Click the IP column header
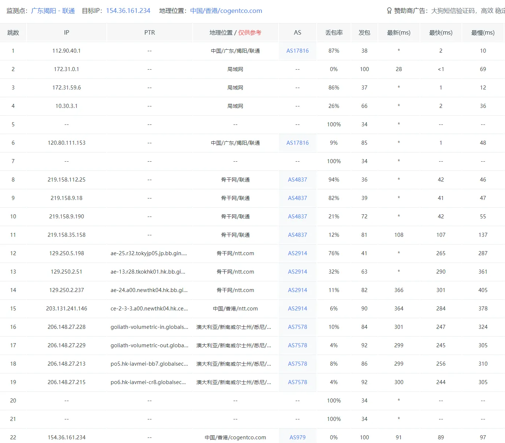The width and height of the screenshot is (505, 443). click(x=67, y=32)
